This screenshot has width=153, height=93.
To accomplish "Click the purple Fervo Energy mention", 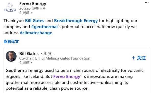I will 67,76.
